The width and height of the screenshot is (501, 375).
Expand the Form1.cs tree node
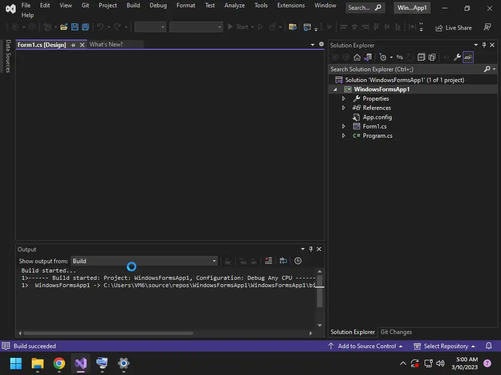tap(343, 126)
